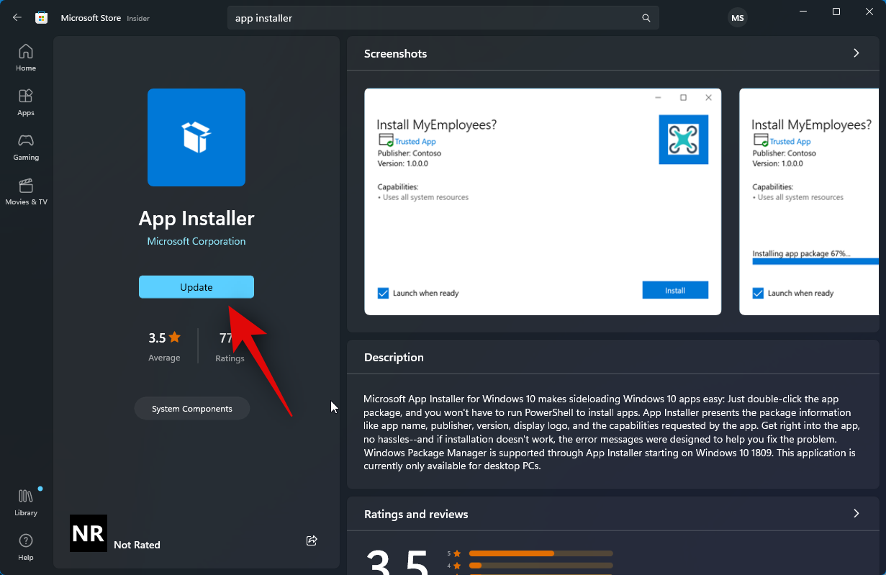Open the first Install MyEmployees screenshot

coord(543,202)
